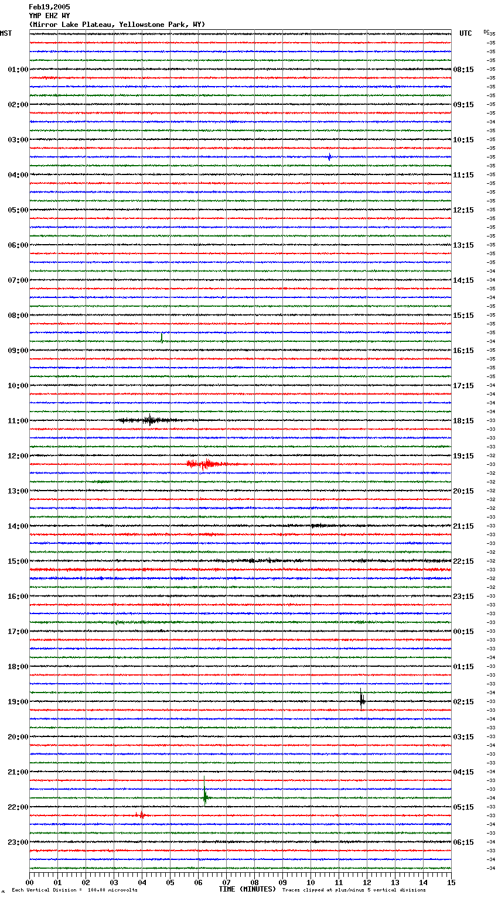
Task: Click the 'TIME (MINUTES)' axis title
Action: point(247,889)
